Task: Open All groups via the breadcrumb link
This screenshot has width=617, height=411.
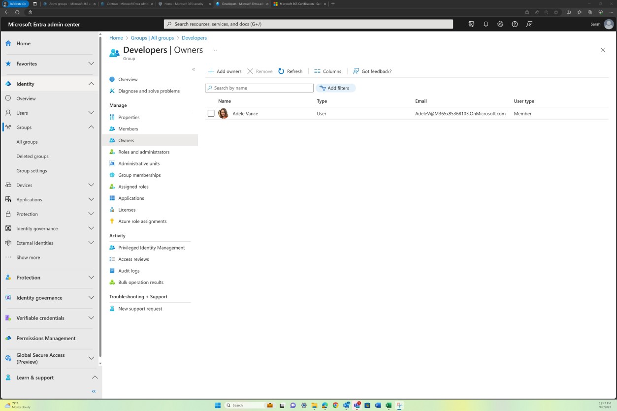Action: click(x=152, y=37)
